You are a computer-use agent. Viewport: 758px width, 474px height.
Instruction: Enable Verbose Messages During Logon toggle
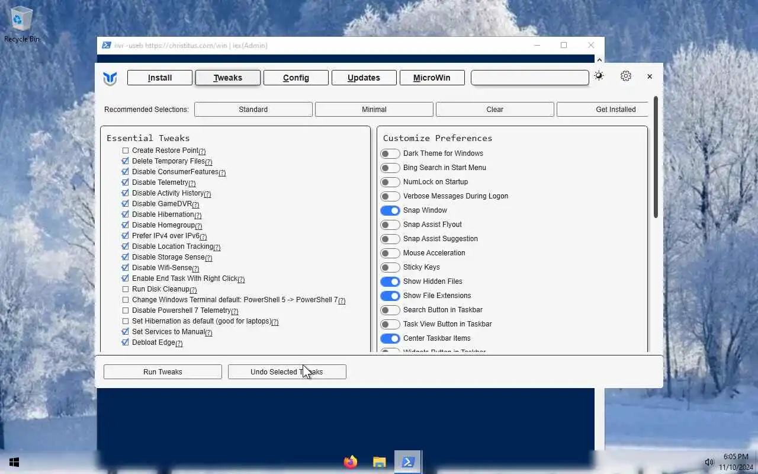tap(390, 196)
